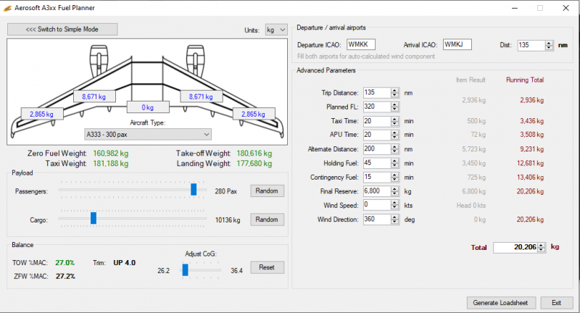580x313 pixels.
Task: Click the Take-off Weight value 180,616 kg
Action: (254, 154)
